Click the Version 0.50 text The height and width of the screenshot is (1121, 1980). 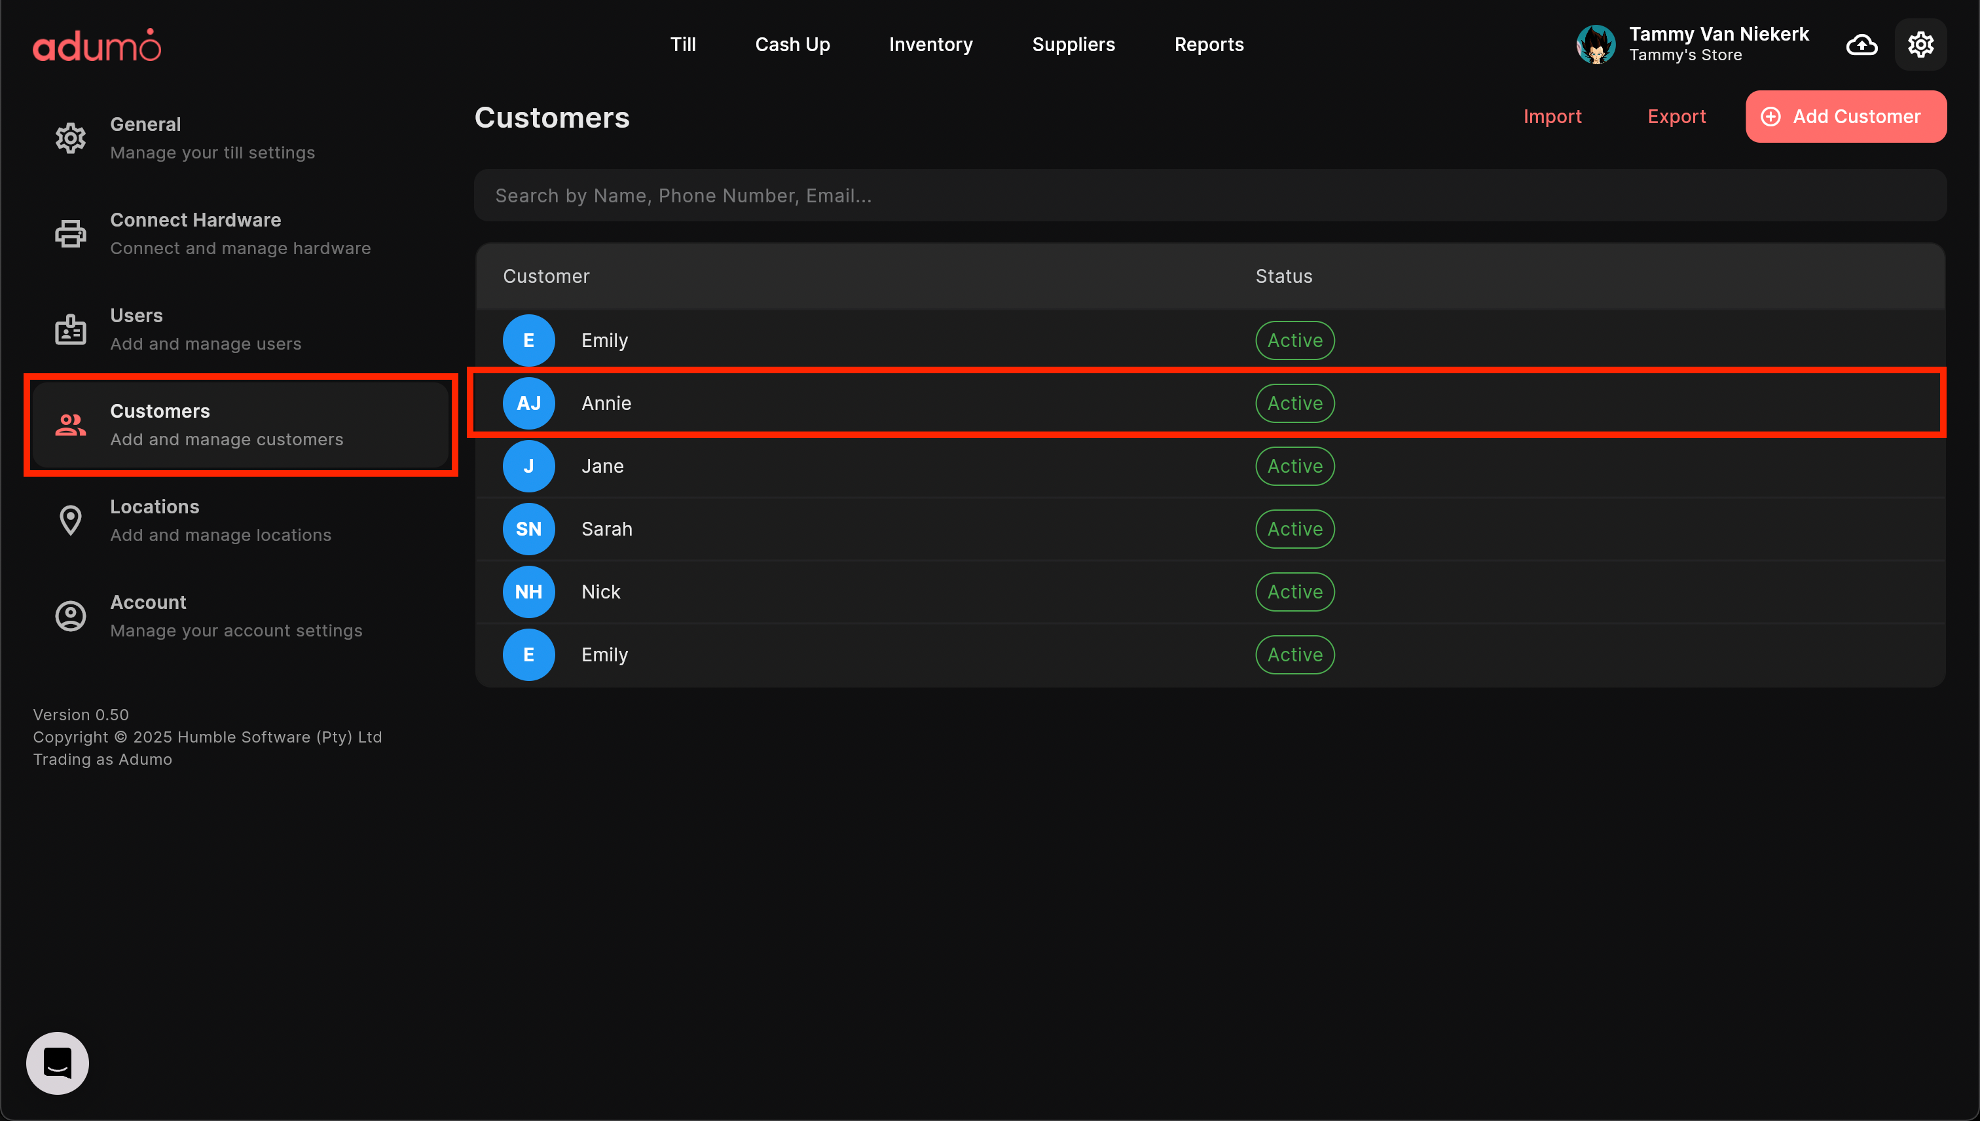[81, 715]
